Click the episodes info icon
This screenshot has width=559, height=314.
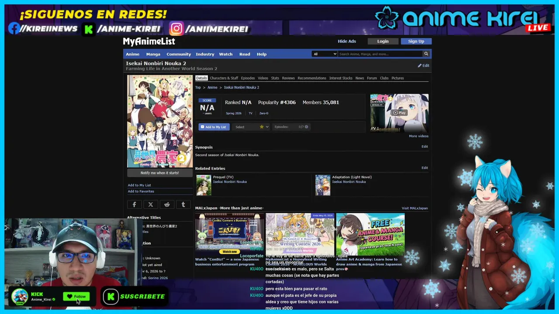tap(307, 127)
